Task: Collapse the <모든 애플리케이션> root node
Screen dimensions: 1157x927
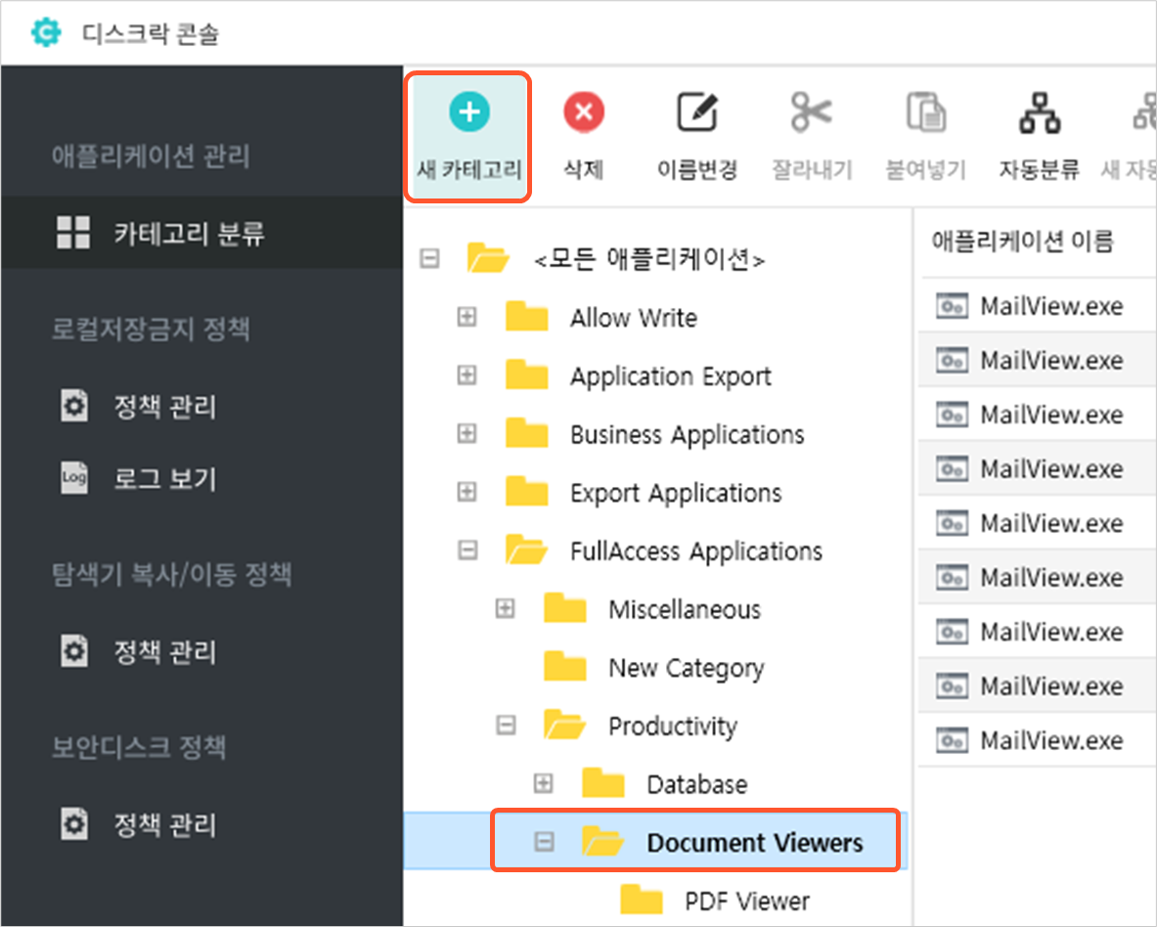Action: pyautogui.click(x=429, y=259)
